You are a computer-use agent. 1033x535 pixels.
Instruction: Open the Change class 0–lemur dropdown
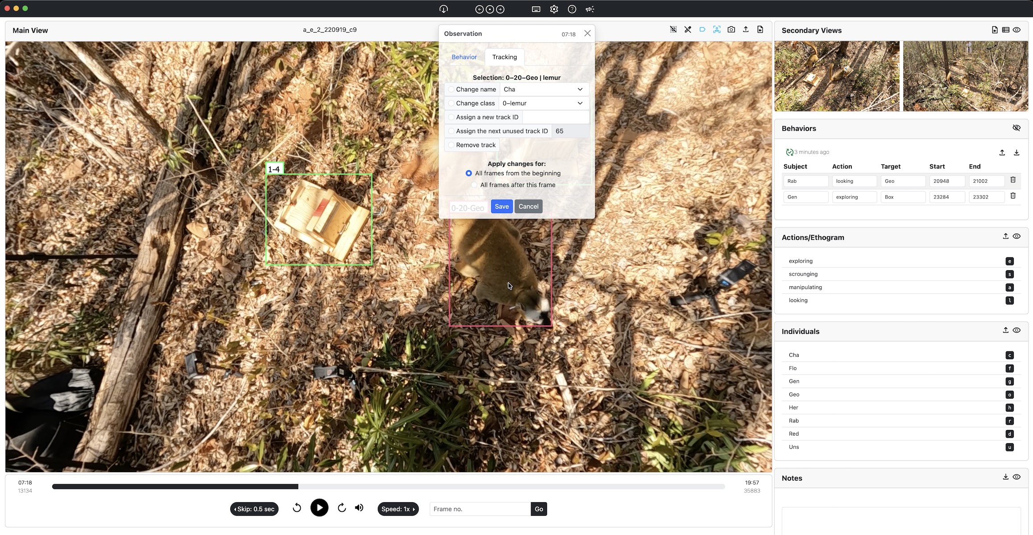click(x=543, y=103)
